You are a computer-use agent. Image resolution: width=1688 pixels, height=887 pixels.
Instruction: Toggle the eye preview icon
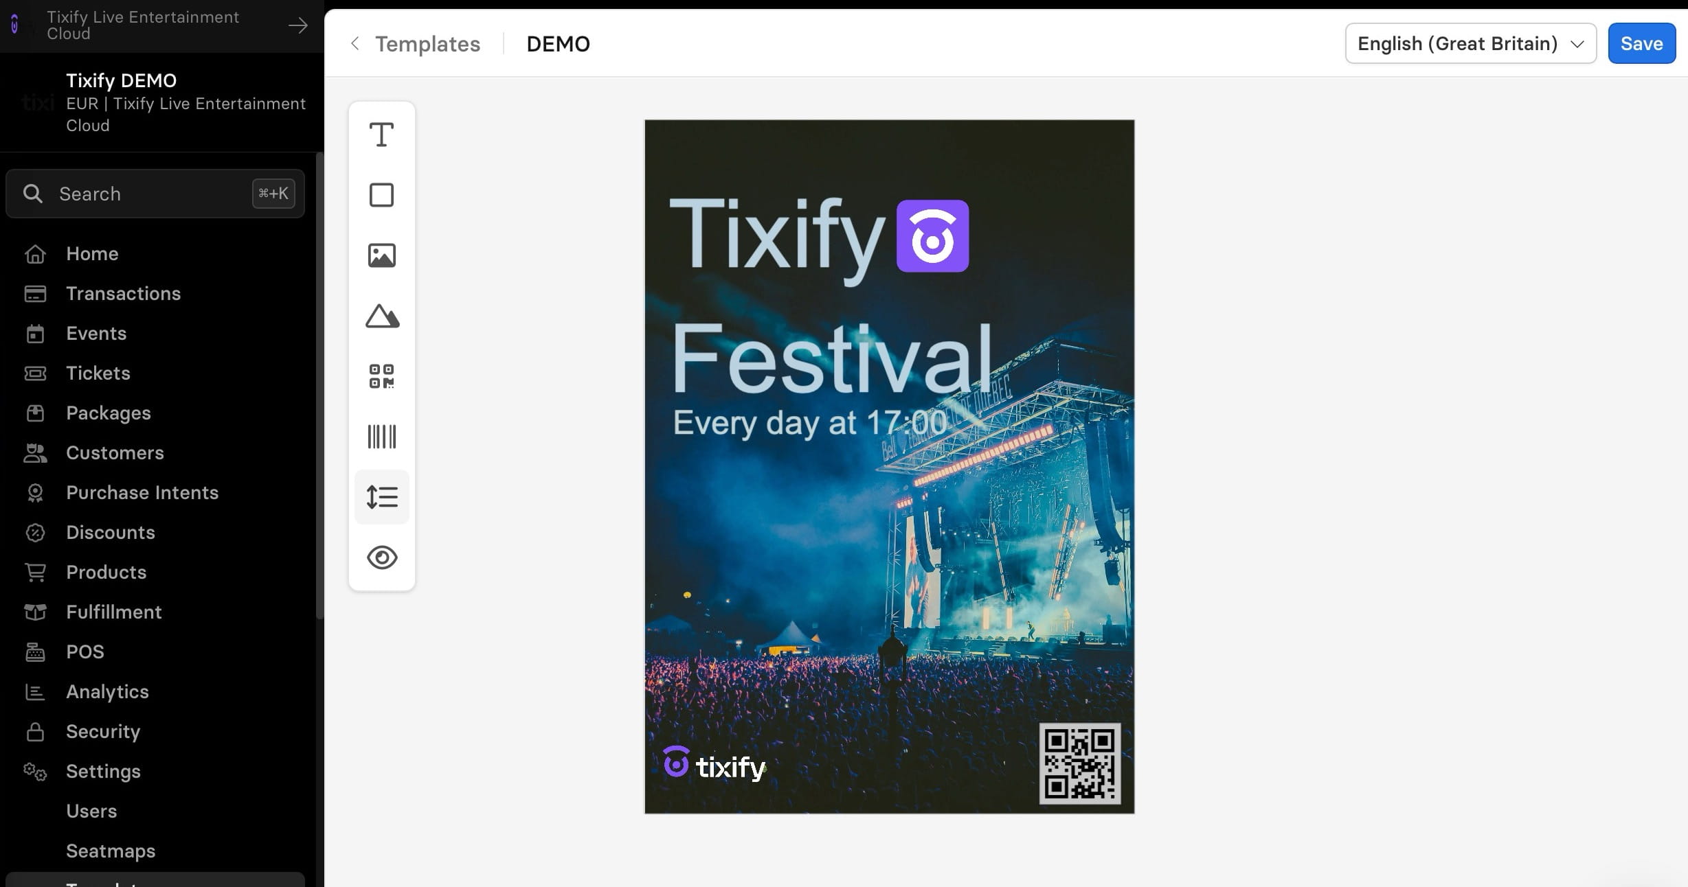tap(381, 557)
